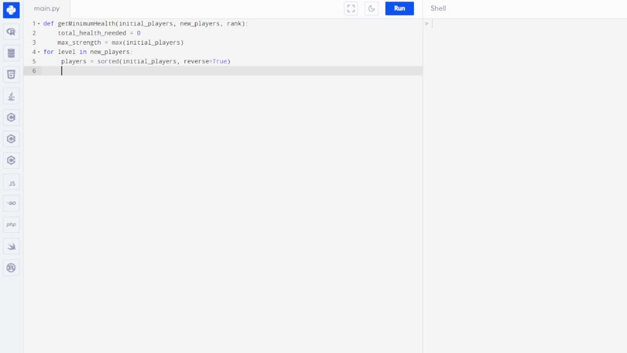Image resolution: width=627 pixels, height=353 pixels.
Task: Collapse the def getMinimumHealth block on line 1
Action: (x=39, y=24)
